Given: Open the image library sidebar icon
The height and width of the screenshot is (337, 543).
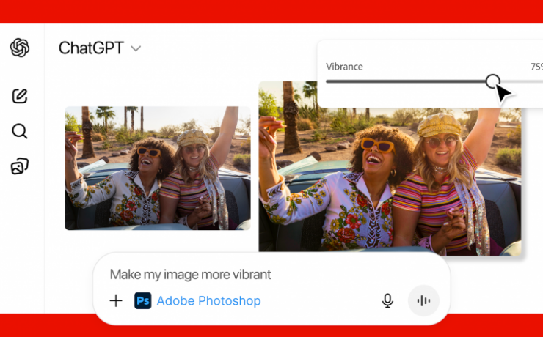Looking at the screenshot, I should tap(20, 167).
